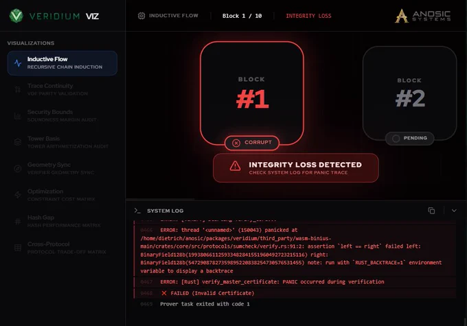Click the Inductive Flow pulse icon in sidebar

click(x=18, y=63)
